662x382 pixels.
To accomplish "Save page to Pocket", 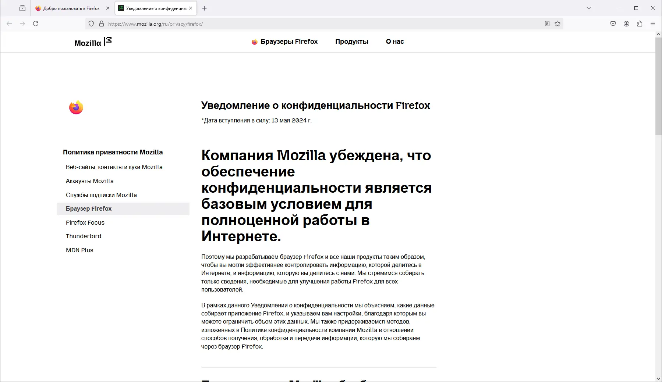I will (612, 23).
